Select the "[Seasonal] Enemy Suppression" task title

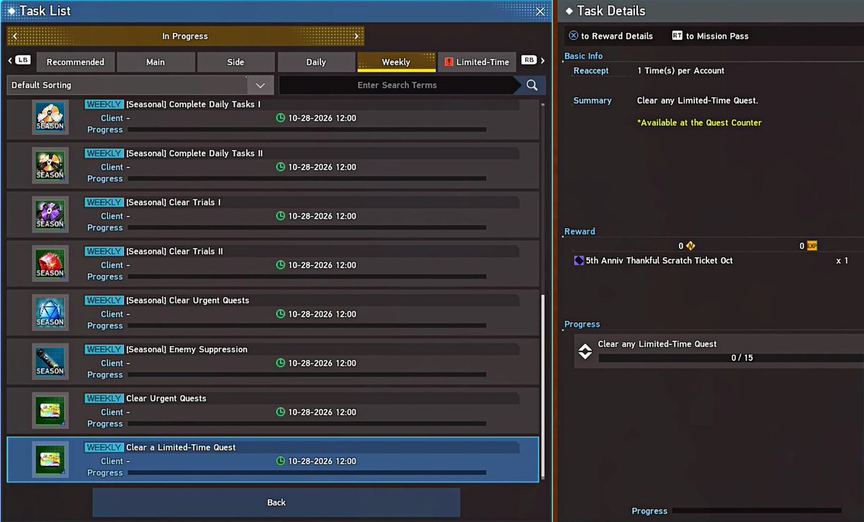tap(186, 349)
